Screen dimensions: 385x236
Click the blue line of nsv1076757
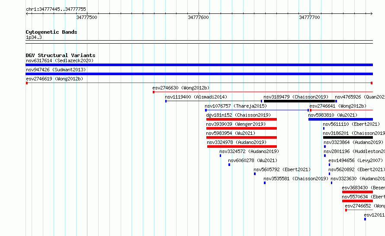click(257, 110)
